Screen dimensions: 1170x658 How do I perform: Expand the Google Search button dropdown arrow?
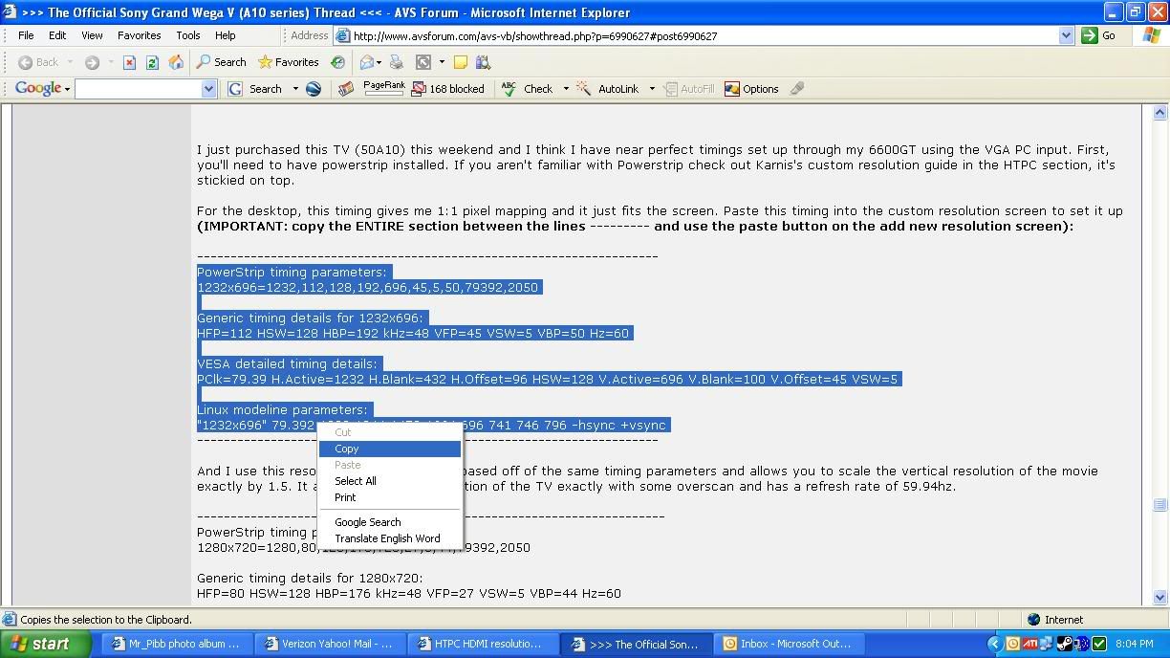tap(294, 89)
